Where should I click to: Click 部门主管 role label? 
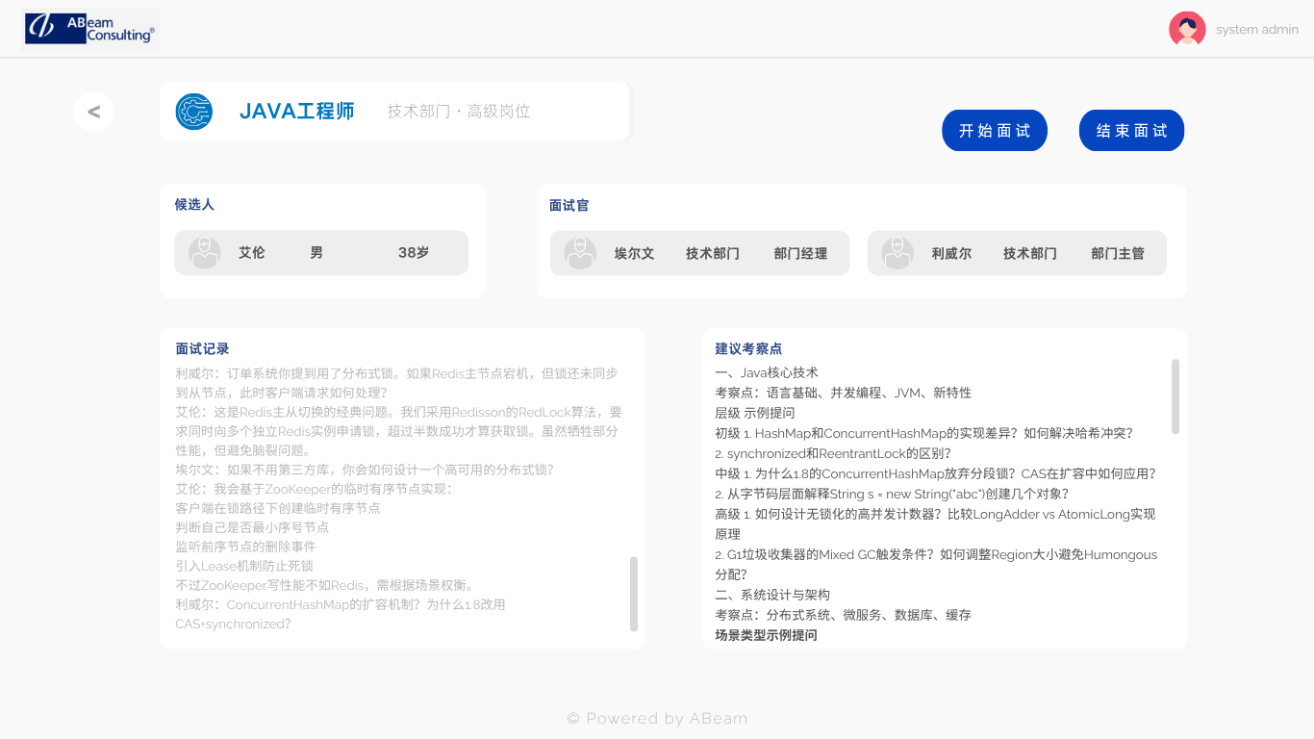[1118, 254]
